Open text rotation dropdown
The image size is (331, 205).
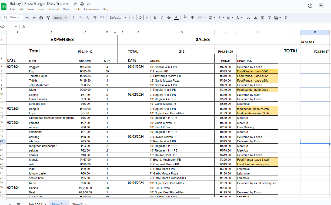pyautogui.click(x=239, y=18)
